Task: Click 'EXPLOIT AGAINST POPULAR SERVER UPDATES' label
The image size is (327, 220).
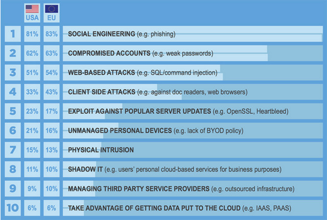Action: [x=139, y=111]
